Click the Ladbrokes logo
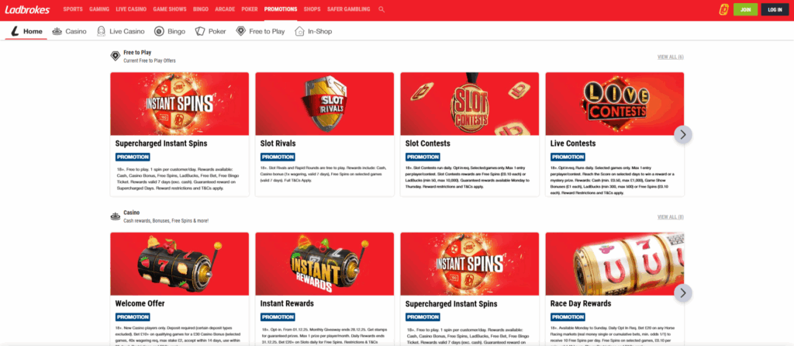Viewport: 794px width, 346px height. pos(29,9)
